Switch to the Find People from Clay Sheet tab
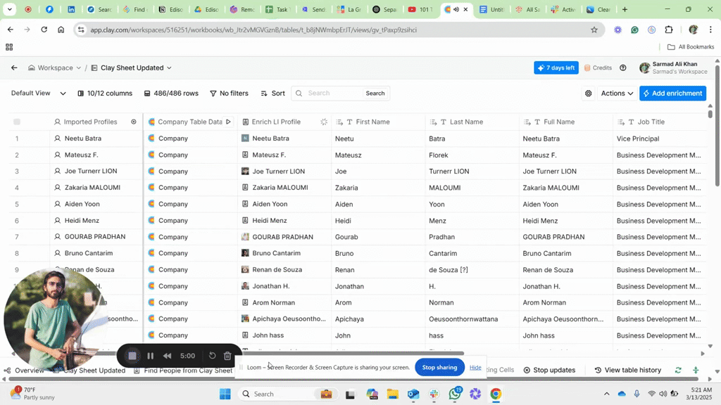The width and height of the screenshot is (721, 405). pos(187,371)
